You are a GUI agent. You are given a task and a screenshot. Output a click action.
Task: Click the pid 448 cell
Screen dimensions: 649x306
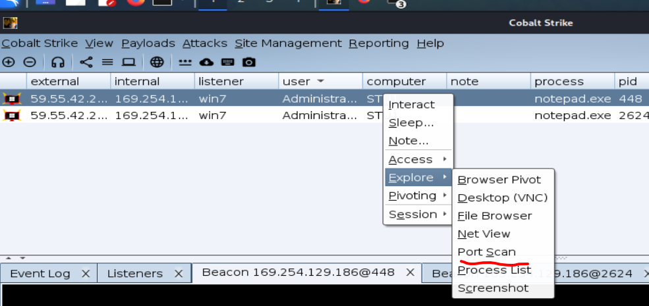click(x=631, y=99)
